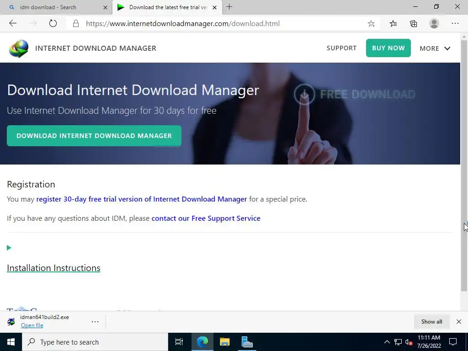Click the idman641build2.exe filename
Screen dimensions: 468x351
pos(44,317)
